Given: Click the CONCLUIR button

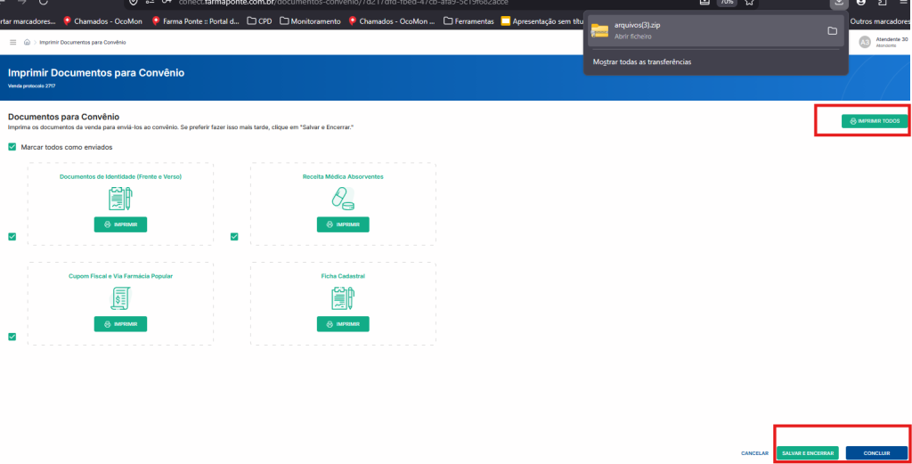Looking at the screenshot, I should [x=876, y=453].
